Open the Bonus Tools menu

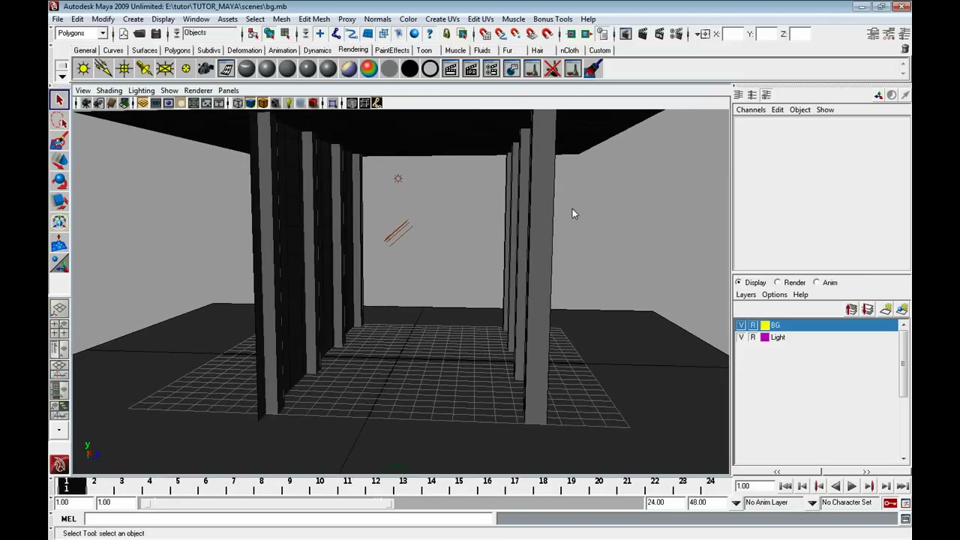tap(553, 19)
